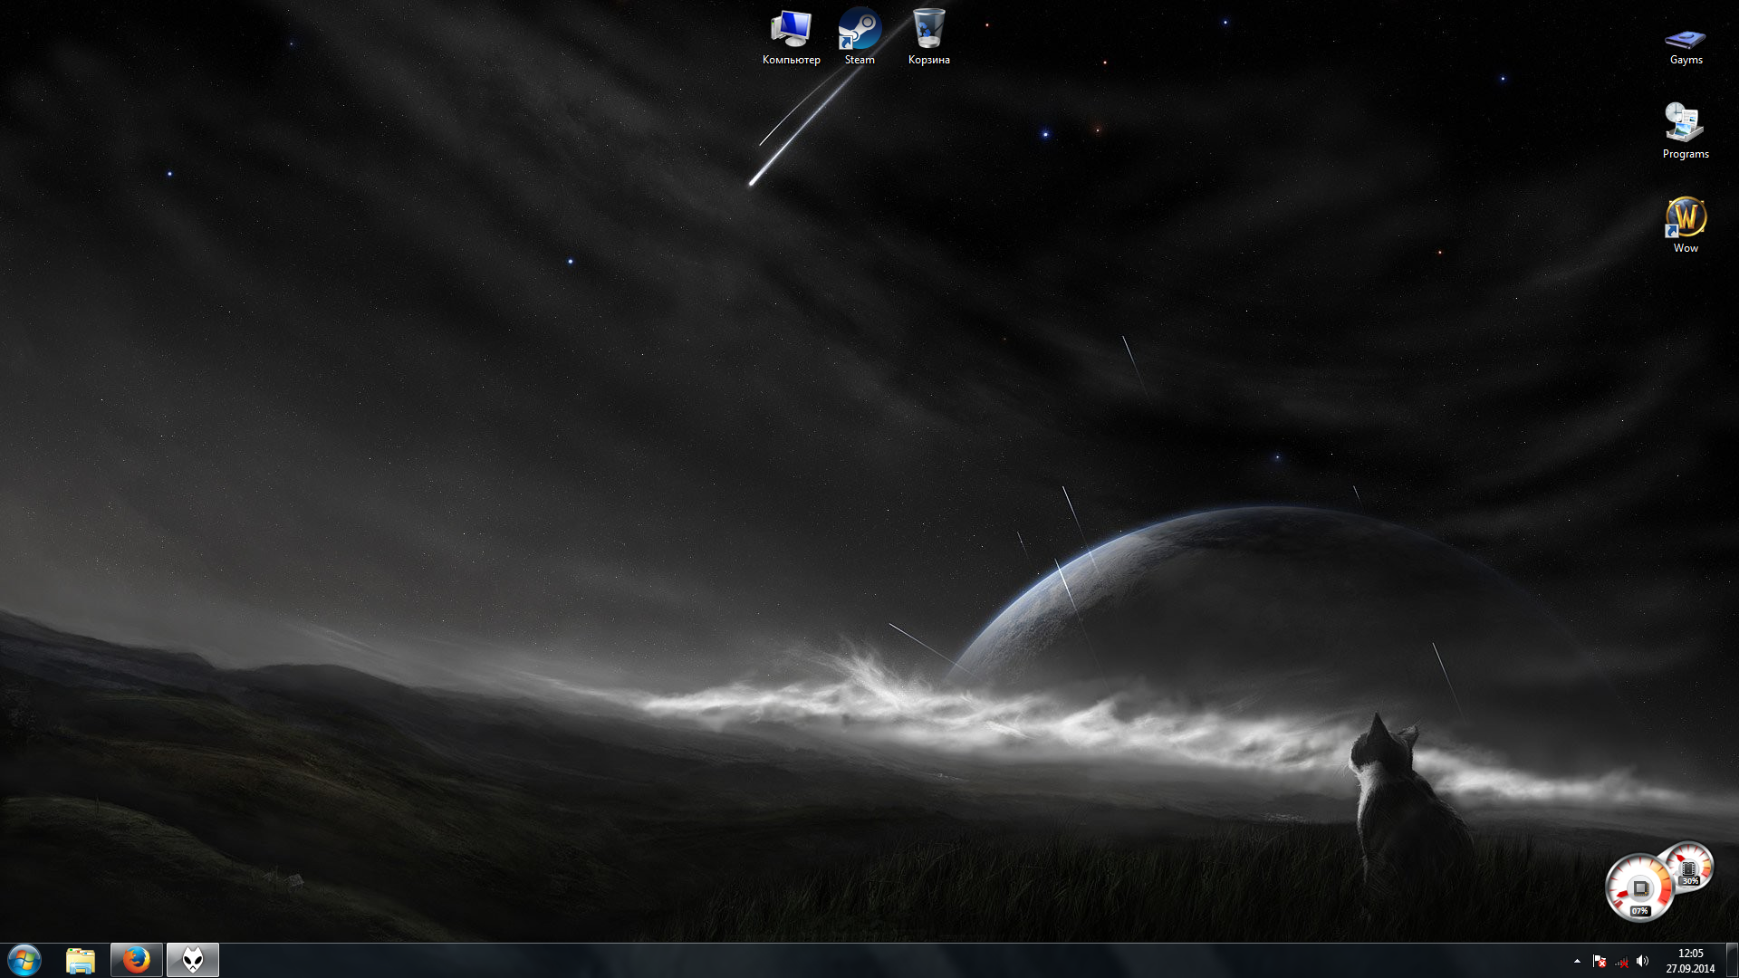Show hidden tray icons arrow
Viewport: 1739px width, 978px height.
(1577, 961)
